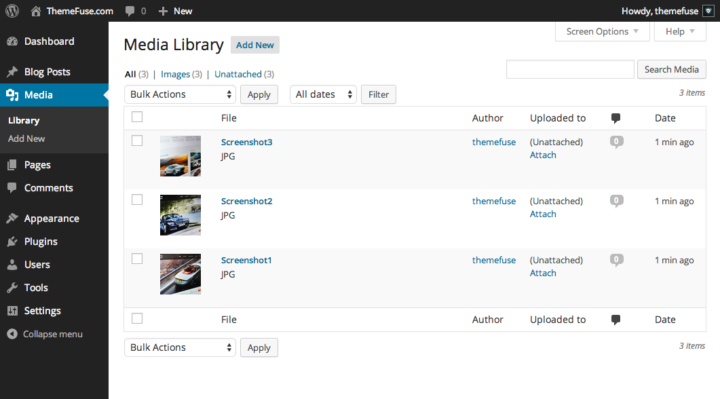
Task: Click comments column icon in table footer
Action: 615,320
